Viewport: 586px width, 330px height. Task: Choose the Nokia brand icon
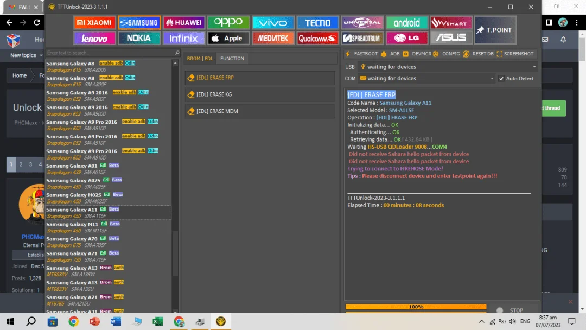tap(139, 38)
